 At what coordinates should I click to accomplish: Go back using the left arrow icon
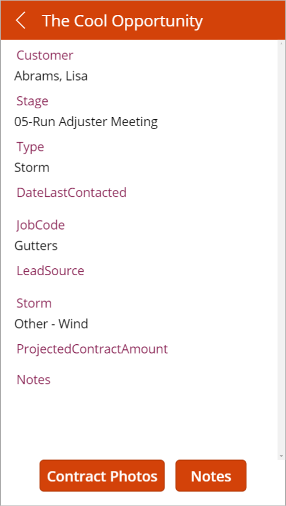tap(20, 20)
